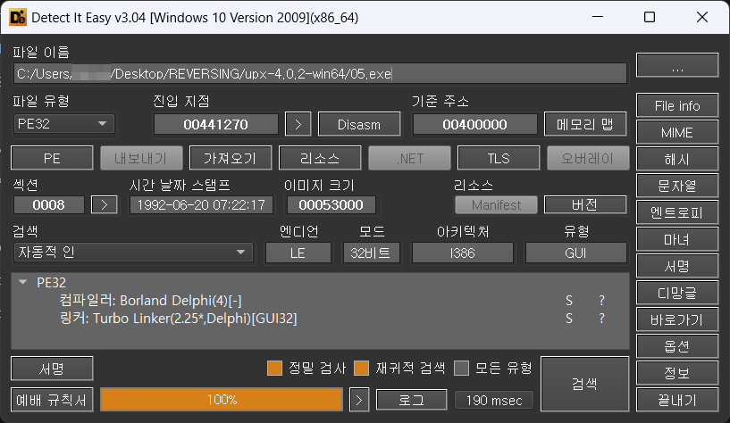Click the 예배 규칙서 button

52,400
